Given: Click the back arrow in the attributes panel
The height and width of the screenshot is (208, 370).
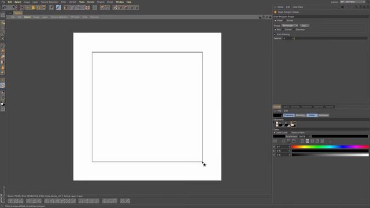Looking at the screenshot, I should click(342, 7).
